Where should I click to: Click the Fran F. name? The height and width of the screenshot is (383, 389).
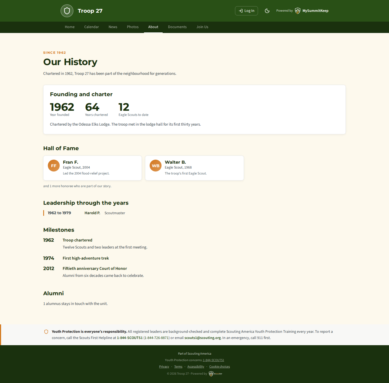(x=71, y=162)
